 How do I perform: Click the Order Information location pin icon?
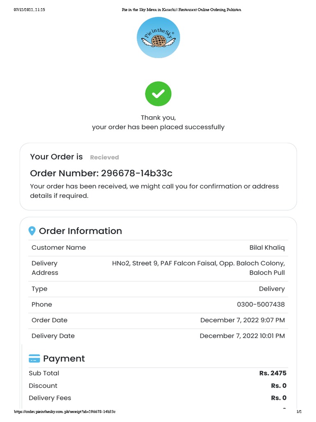pos(32,231)
